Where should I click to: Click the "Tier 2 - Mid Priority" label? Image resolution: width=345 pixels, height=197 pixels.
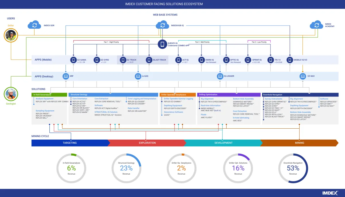202,42
